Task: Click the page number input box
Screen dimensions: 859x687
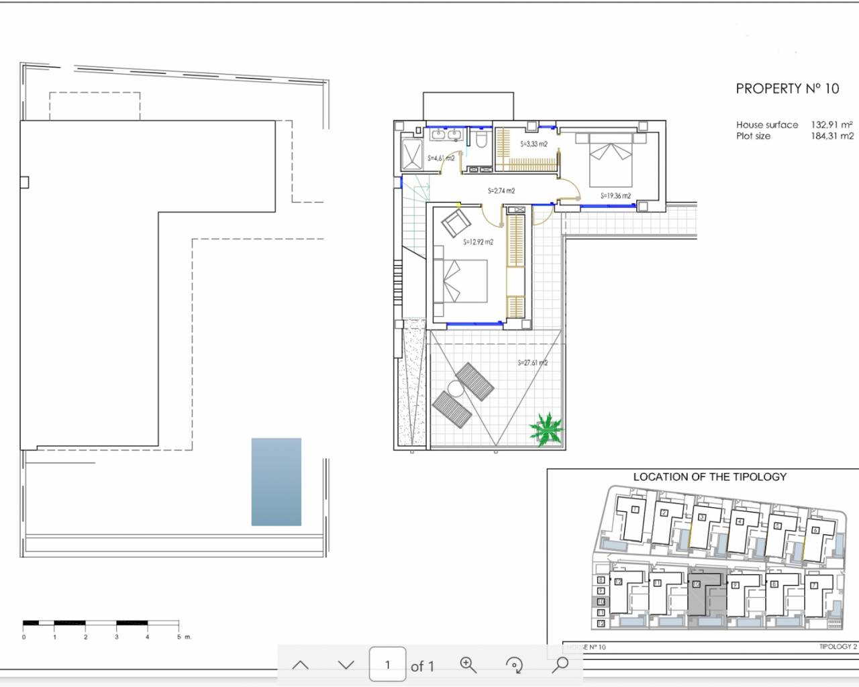Action: click(387, 665)
